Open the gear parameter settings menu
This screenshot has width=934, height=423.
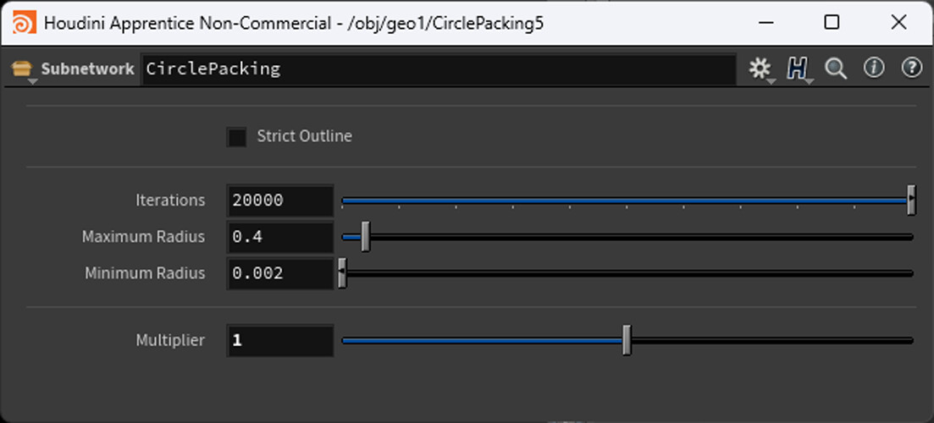[760, 69]
